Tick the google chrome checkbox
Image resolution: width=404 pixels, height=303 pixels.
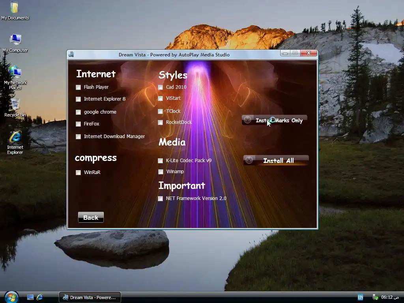(x=79, y=112)
